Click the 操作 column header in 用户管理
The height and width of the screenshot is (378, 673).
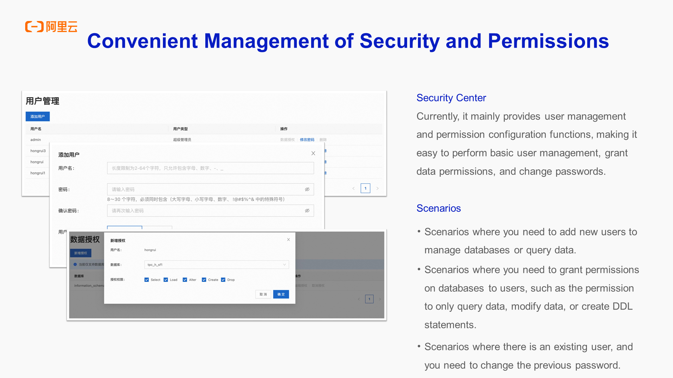click(x=284, y=129)
